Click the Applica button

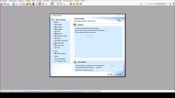click(98, 68)
